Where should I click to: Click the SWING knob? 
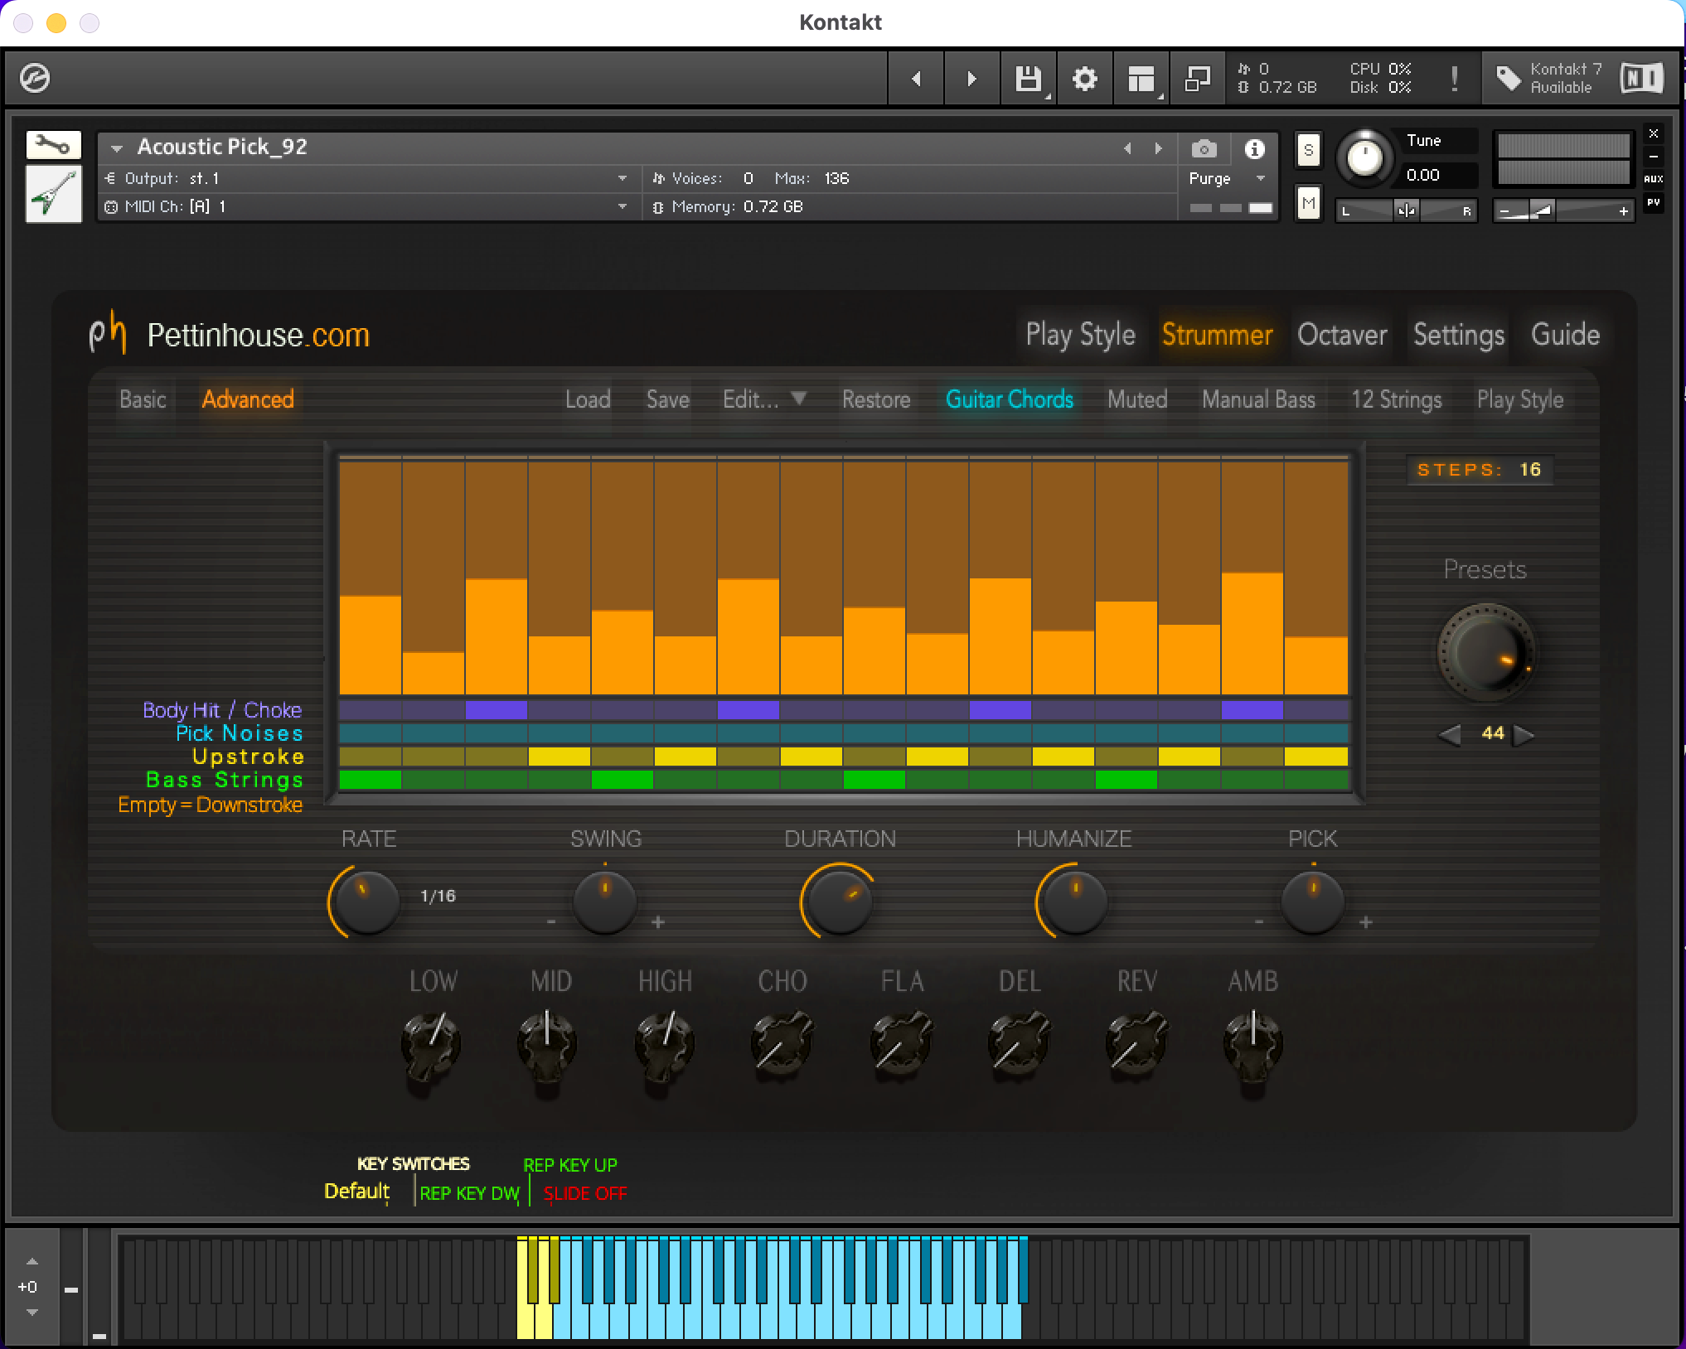pos(604,902)
